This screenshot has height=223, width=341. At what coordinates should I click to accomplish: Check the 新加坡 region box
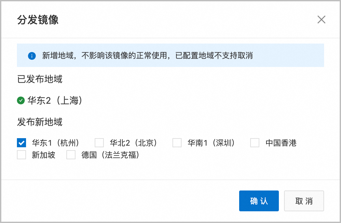21,155
